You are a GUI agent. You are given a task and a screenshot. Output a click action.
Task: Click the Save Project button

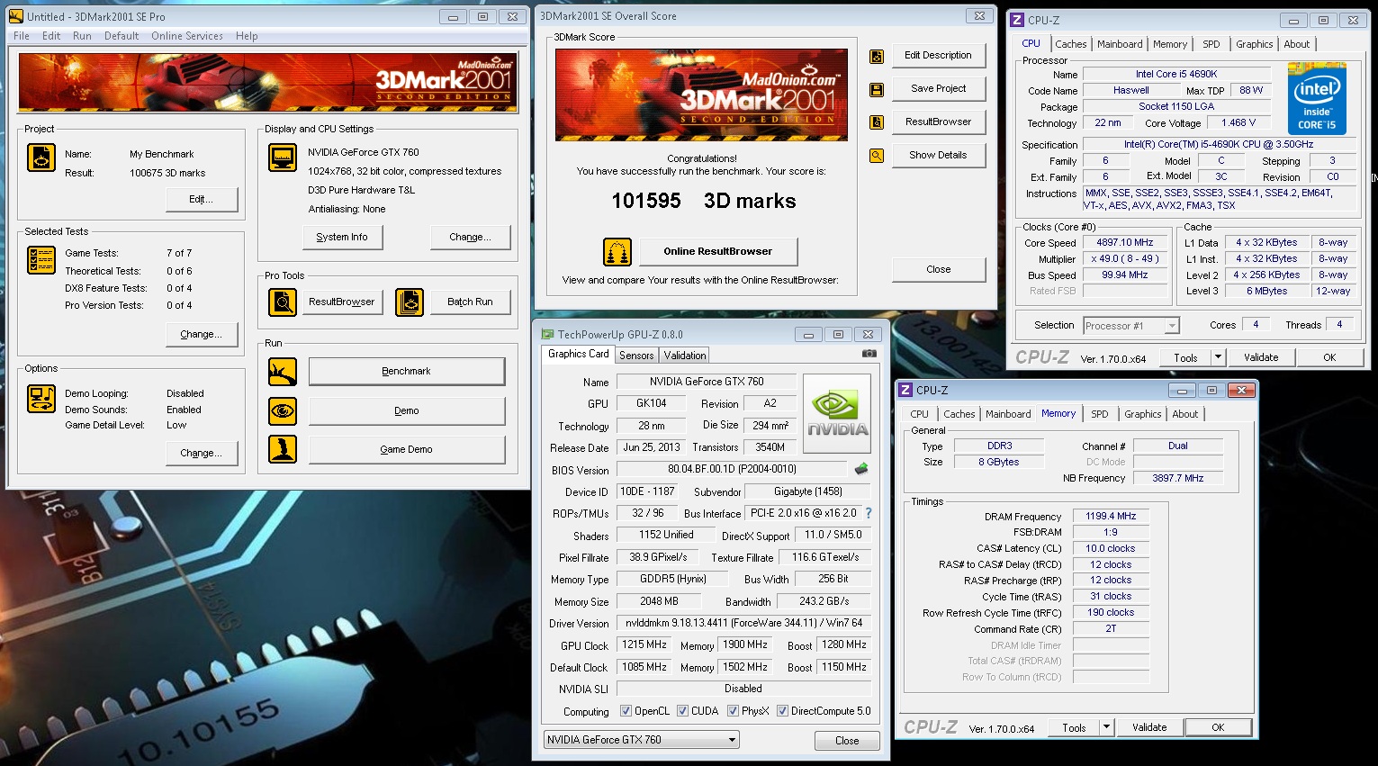(x=938, y=88)
